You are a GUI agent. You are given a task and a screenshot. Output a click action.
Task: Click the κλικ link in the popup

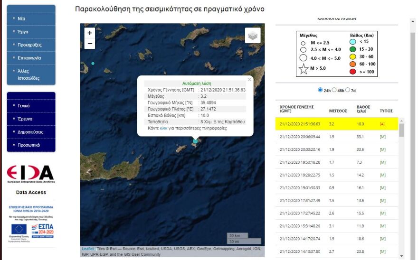[163, 128]
